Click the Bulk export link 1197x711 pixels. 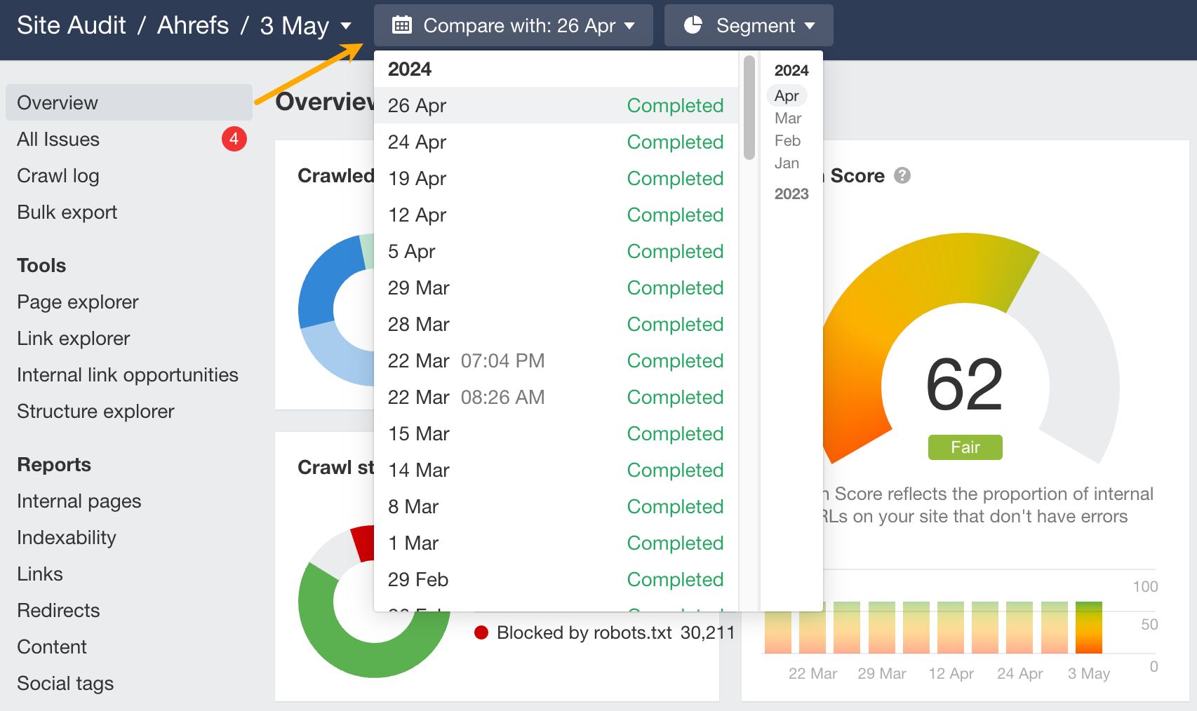(67, 212)
